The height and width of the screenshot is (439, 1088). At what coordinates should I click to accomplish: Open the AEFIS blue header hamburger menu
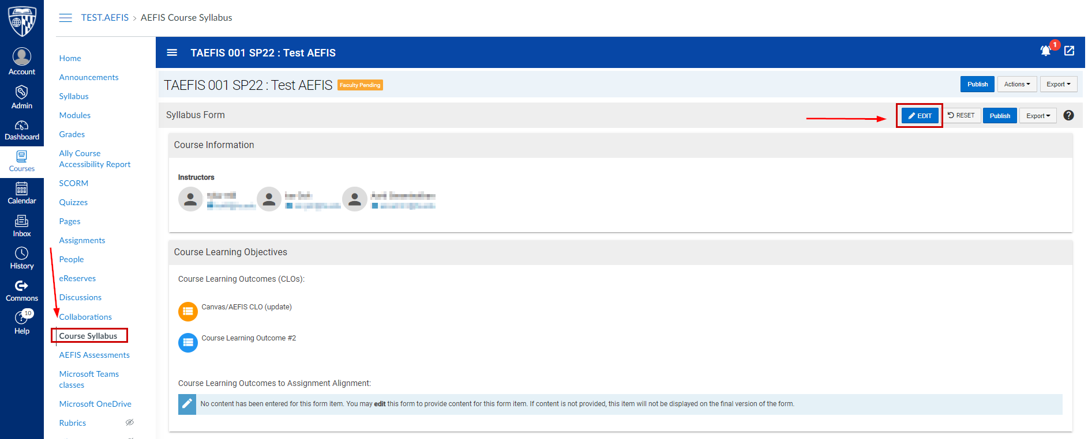pyautogui.click(x=172, y=52)
